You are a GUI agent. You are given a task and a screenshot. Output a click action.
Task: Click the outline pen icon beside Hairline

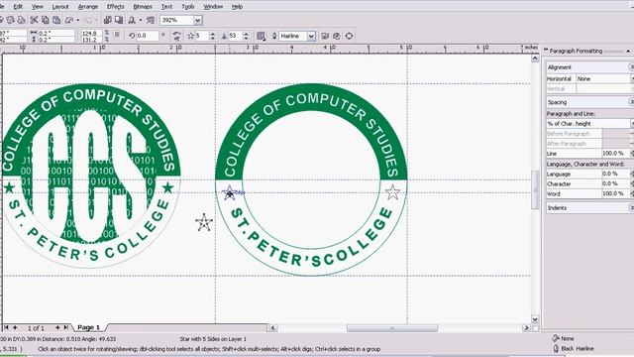(x=274, y=36)
